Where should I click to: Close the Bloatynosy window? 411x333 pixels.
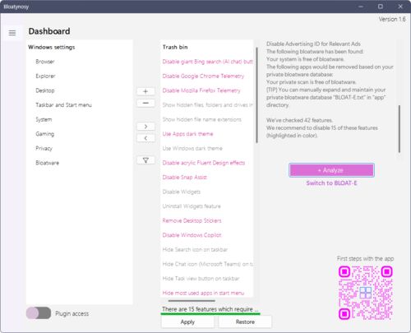point(400,7)
